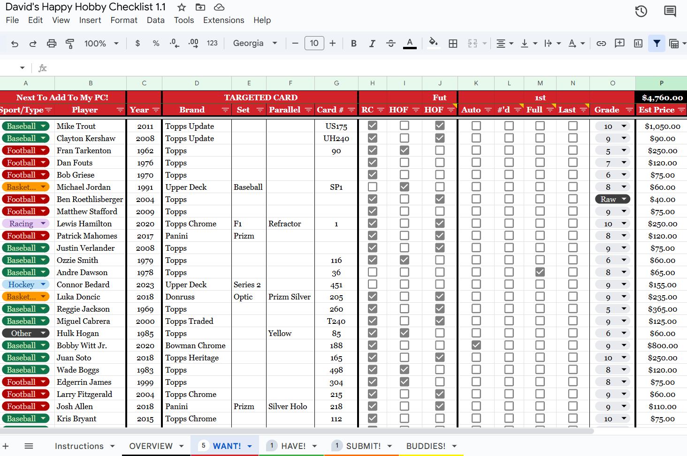Open the Georgia font dropdown
The height and width of the screenshot is (456, 687).
coord(255,44)
